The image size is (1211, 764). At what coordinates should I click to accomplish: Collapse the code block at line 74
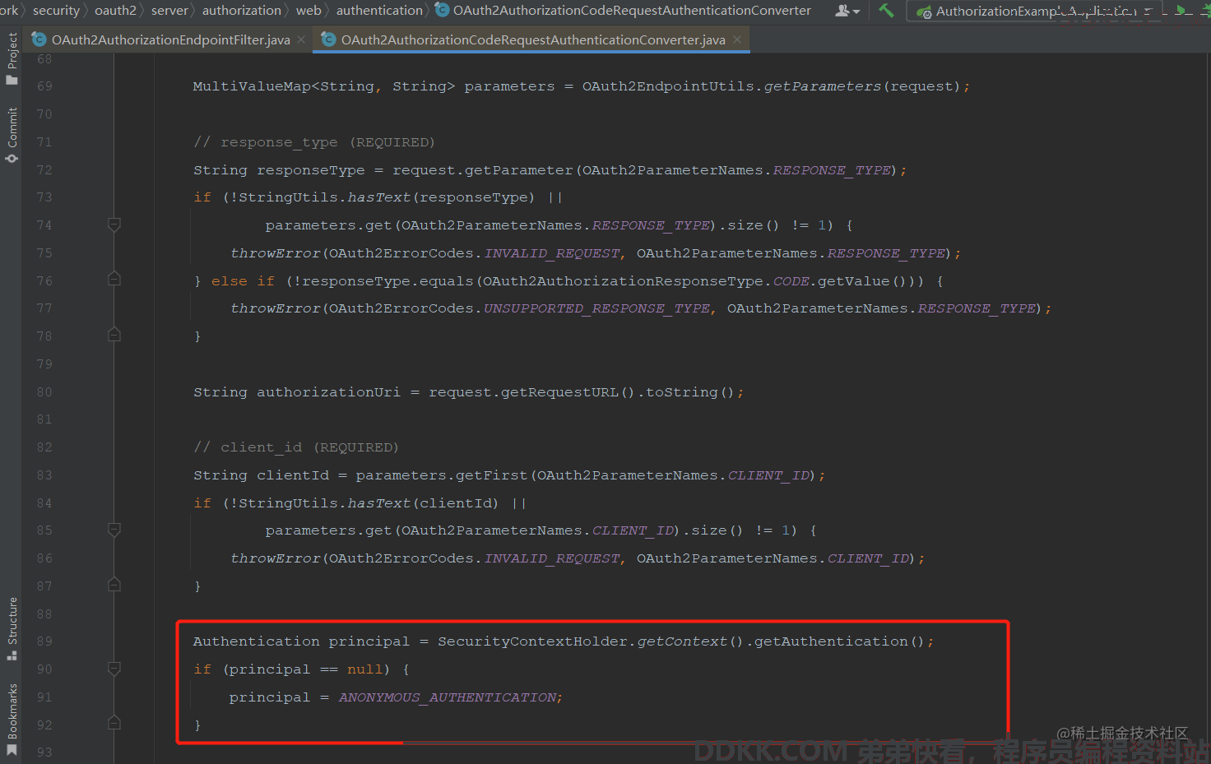(x=114, y=225)
